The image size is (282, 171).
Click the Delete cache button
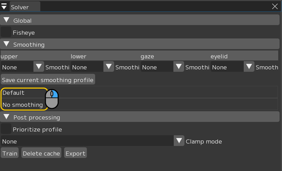pyautogui.click(x=41, y=153)
